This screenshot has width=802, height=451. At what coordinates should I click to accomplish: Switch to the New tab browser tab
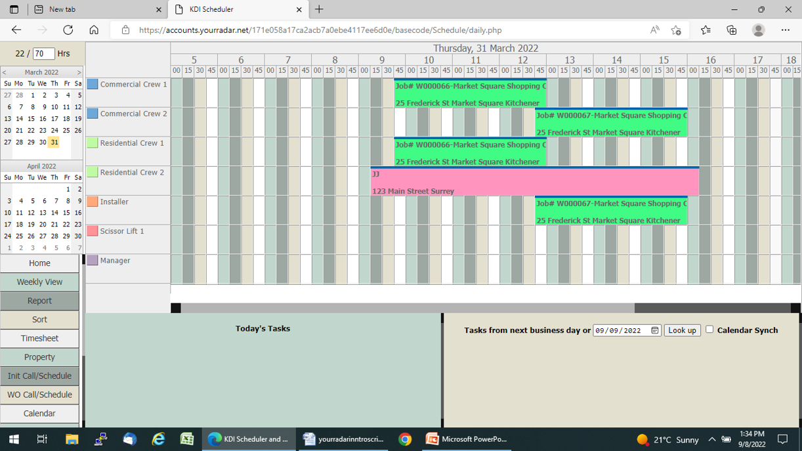(98, 10)
